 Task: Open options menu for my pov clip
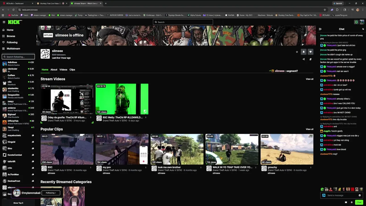[146, 167]
